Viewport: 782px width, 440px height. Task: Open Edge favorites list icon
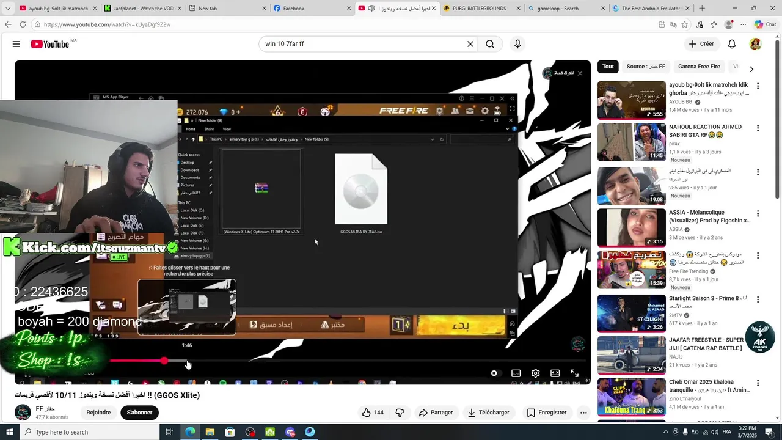coord(714,24)
